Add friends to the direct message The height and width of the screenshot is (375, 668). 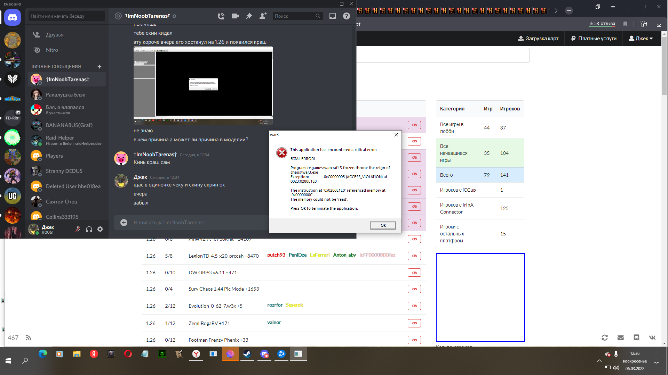pos(263,16)
